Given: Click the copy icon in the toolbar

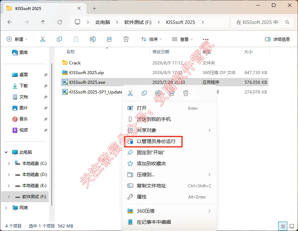Looking at the screenshot, I should tap(59, 39).
